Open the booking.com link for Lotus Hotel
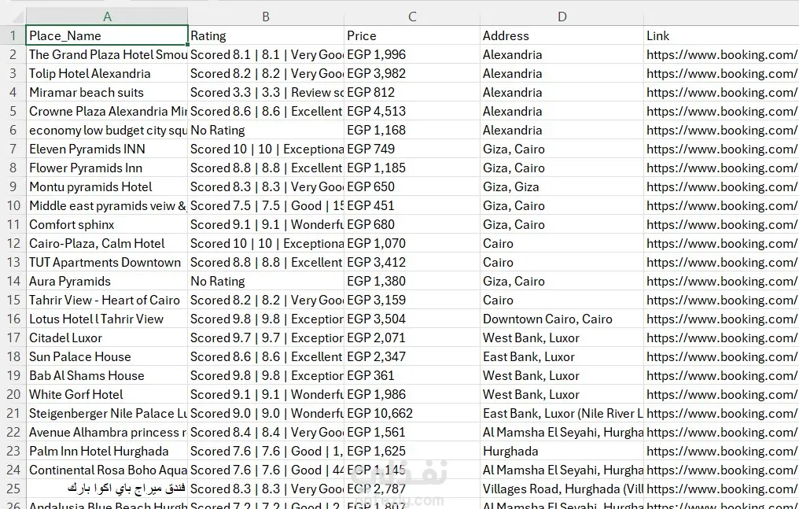Image resolution: width=799 pixels, height=509 pixels. 722,319
